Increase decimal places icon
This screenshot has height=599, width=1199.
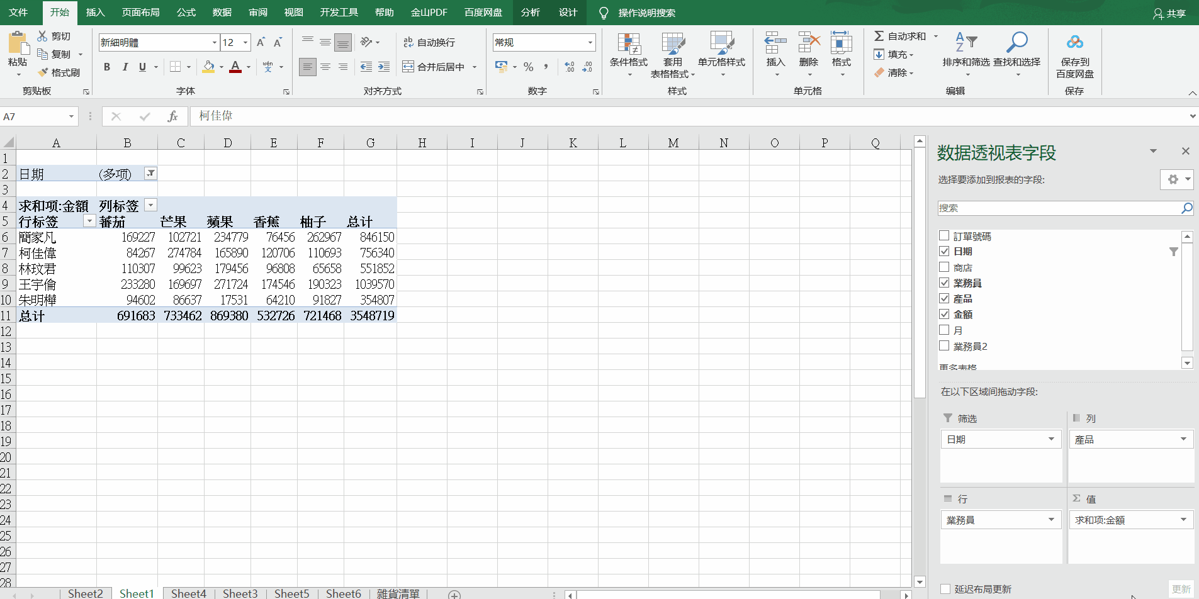(x=570, y=67)
